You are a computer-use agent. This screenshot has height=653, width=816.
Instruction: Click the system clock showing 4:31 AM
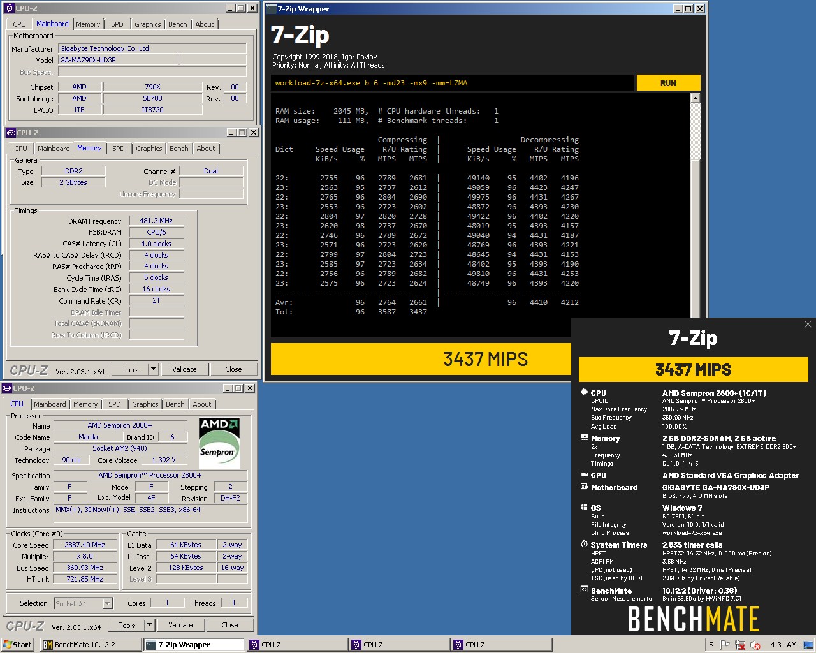coord(783,645)
